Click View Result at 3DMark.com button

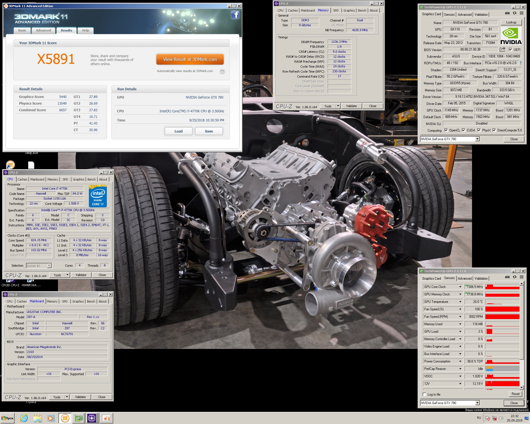click(190, 59)
